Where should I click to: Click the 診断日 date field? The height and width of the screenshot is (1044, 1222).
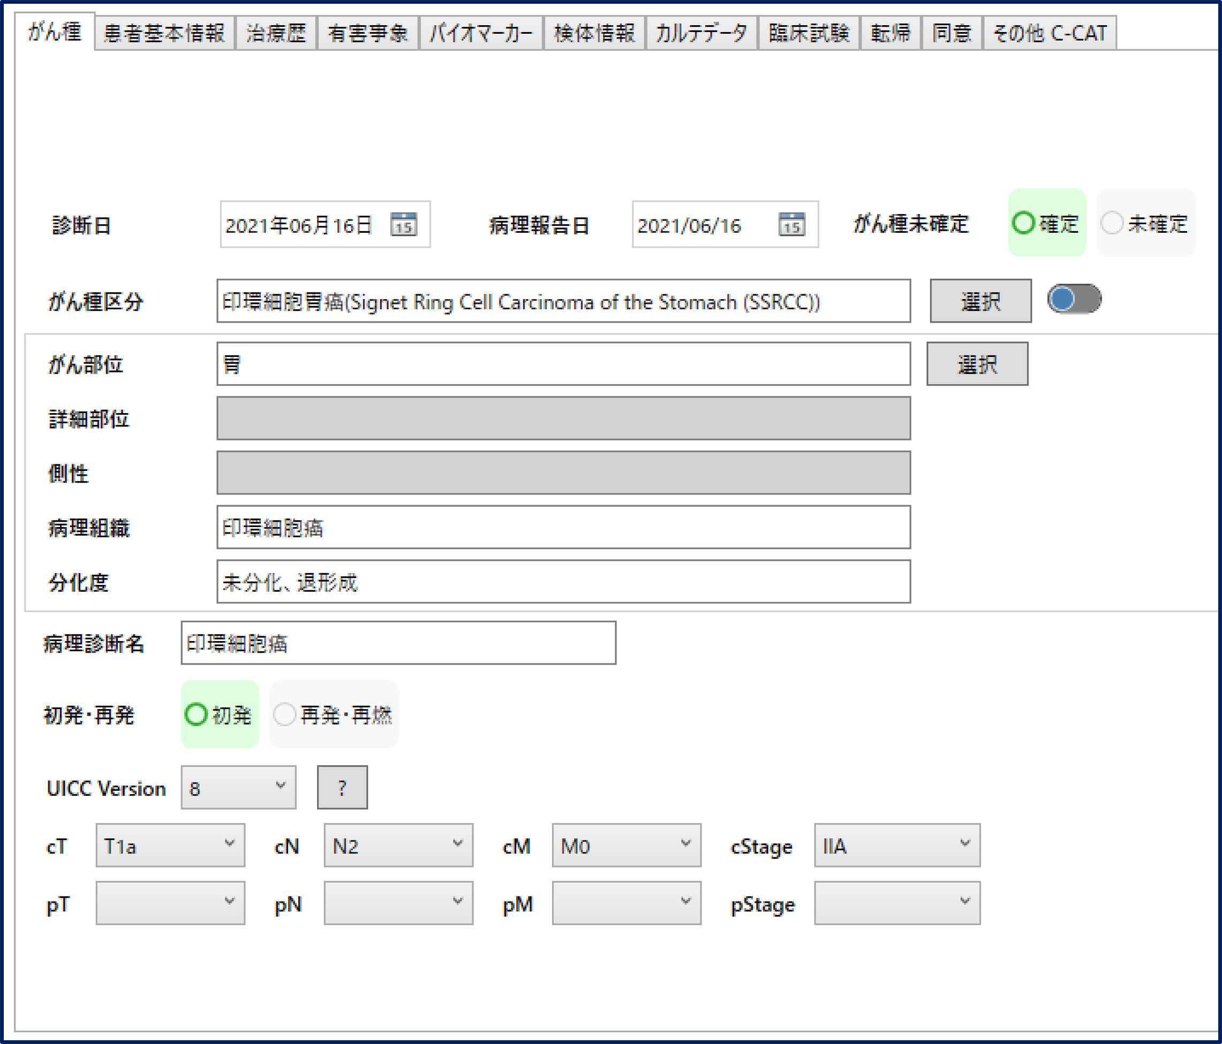pyautogui.click(x=325, y=225)
